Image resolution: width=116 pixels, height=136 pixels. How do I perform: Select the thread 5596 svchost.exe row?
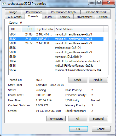point(56,48)
